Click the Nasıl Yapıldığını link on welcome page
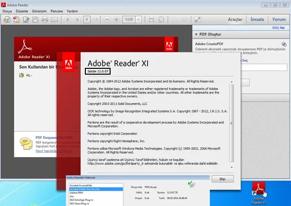Screen dimensions: 291x206 [54, 151]
